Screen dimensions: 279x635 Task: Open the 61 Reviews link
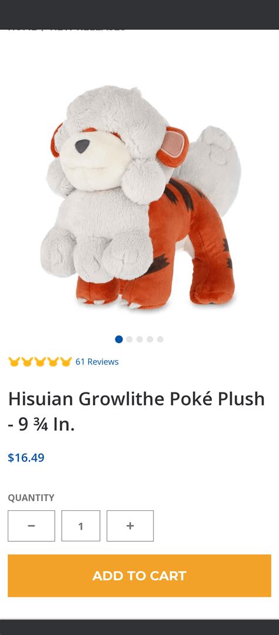(x=97, y=362)
